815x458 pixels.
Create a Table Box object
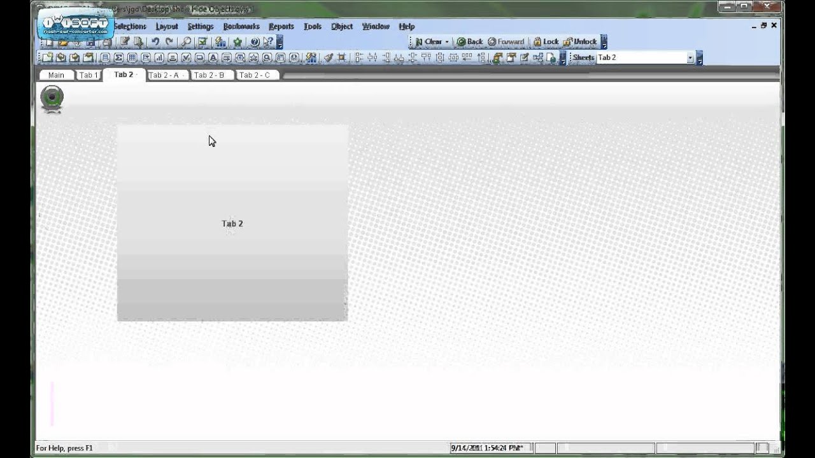132,58
